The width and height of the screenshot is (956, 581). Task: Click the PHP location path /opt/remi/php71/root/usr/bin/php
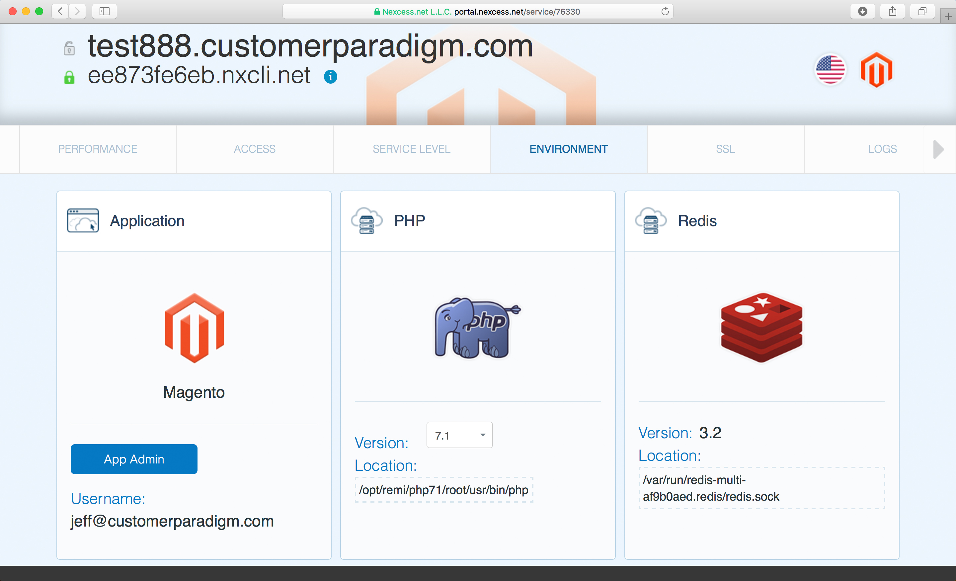(x=444, y=490)
